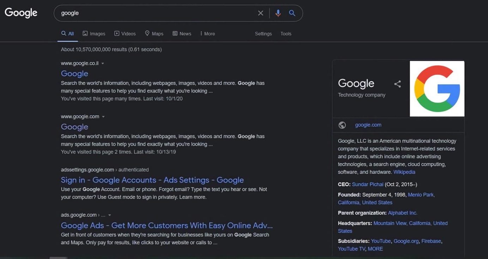
Task: Open the More search options menu
Action: pyautogui.click(x=207, y=34)
